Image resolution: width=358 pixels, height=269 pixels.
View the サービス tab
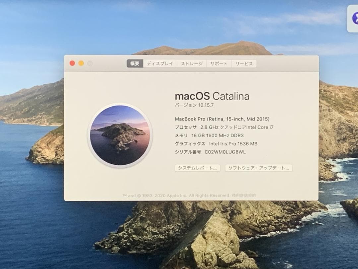(245, 63)
